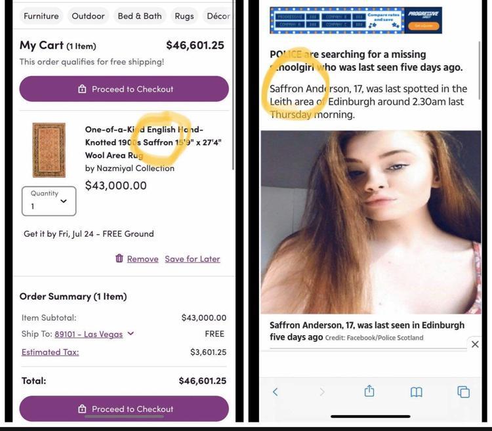
Task: Click the top Proceed to Checkout button
Action: coord(124,89)
